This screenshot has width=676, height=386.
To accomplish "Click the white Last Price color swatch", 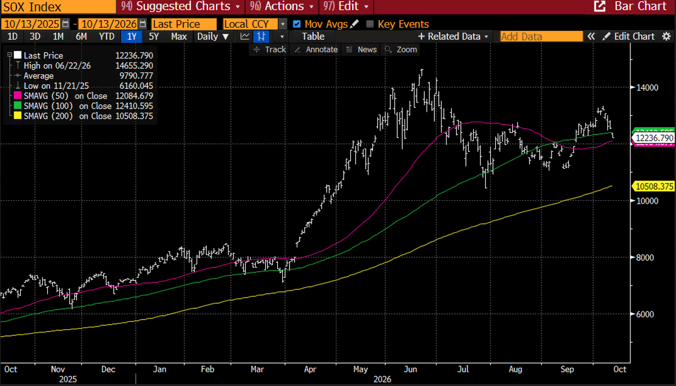I will pos(18,56).
